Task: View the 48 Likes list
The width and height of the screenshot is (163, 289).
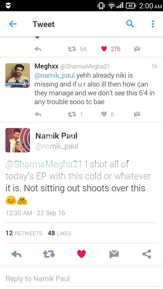Action: pos(59,233)
